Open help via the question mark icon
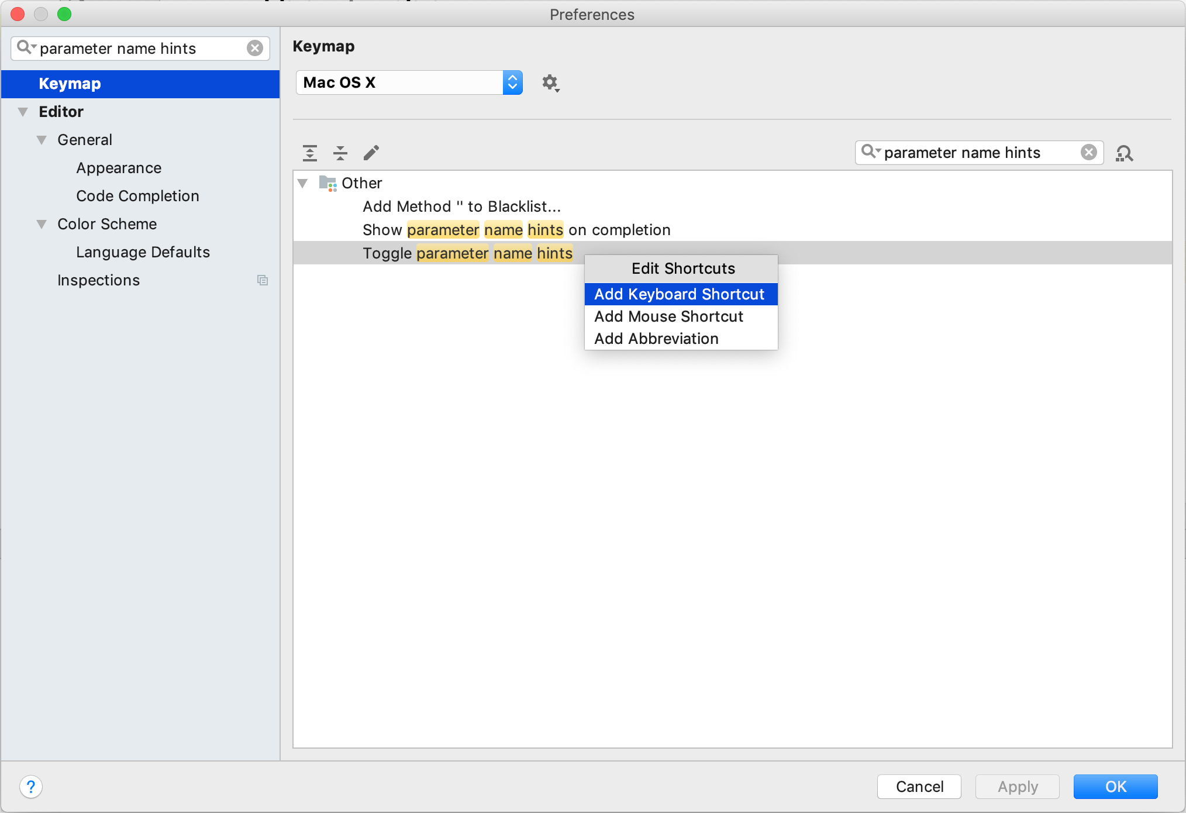 point(31,787)
